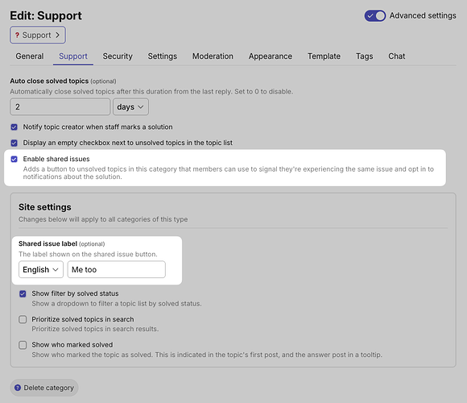Click the Me too label text field
The height and width of the screenshot is (403, 467).
point(117,269)
